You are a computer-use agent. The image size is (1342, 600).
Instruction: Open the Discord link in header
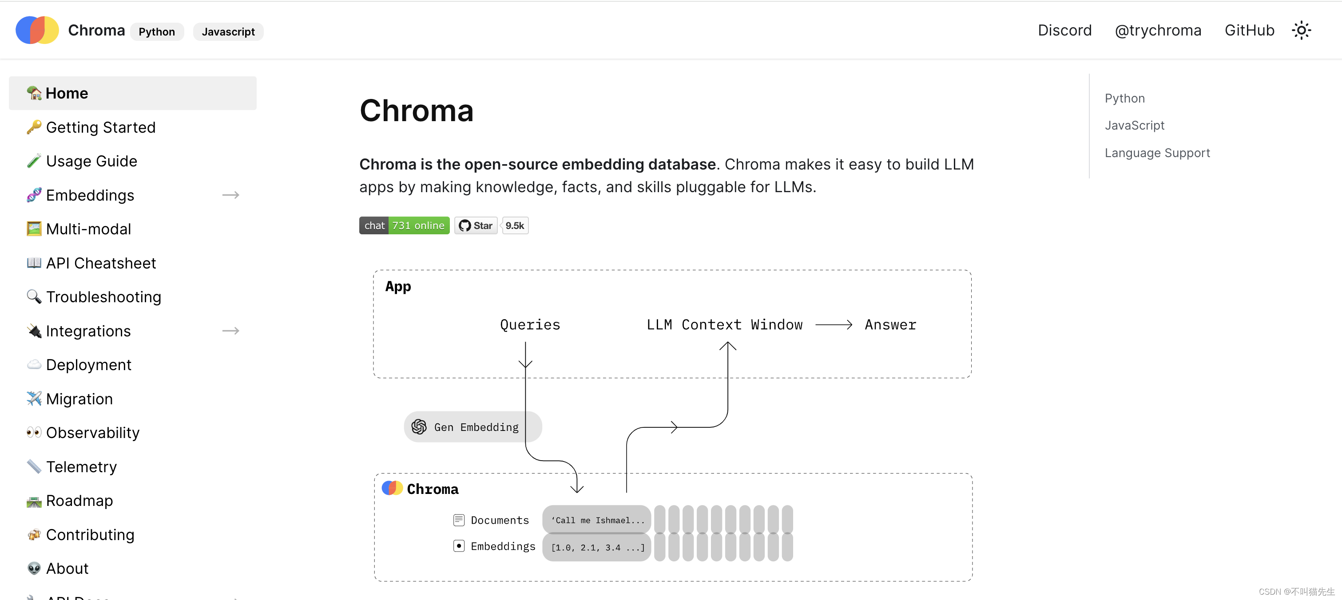pyautogui.click(x=1064, y=30)
